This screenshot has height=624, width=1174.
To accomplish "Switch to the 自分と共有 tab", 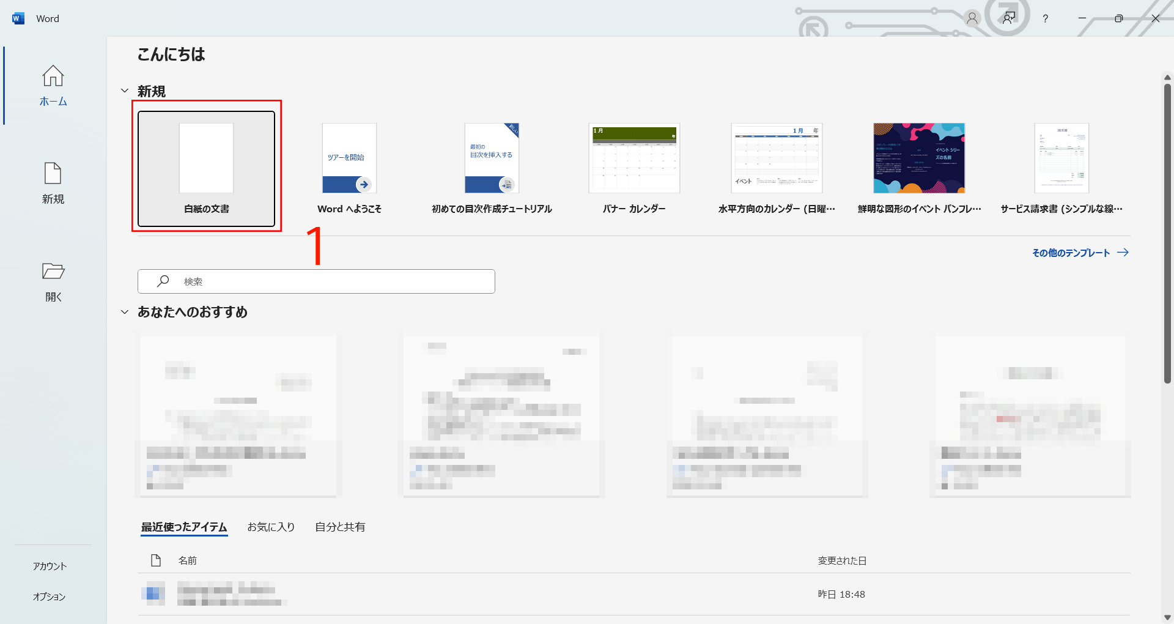I will [x=340, y=527].
